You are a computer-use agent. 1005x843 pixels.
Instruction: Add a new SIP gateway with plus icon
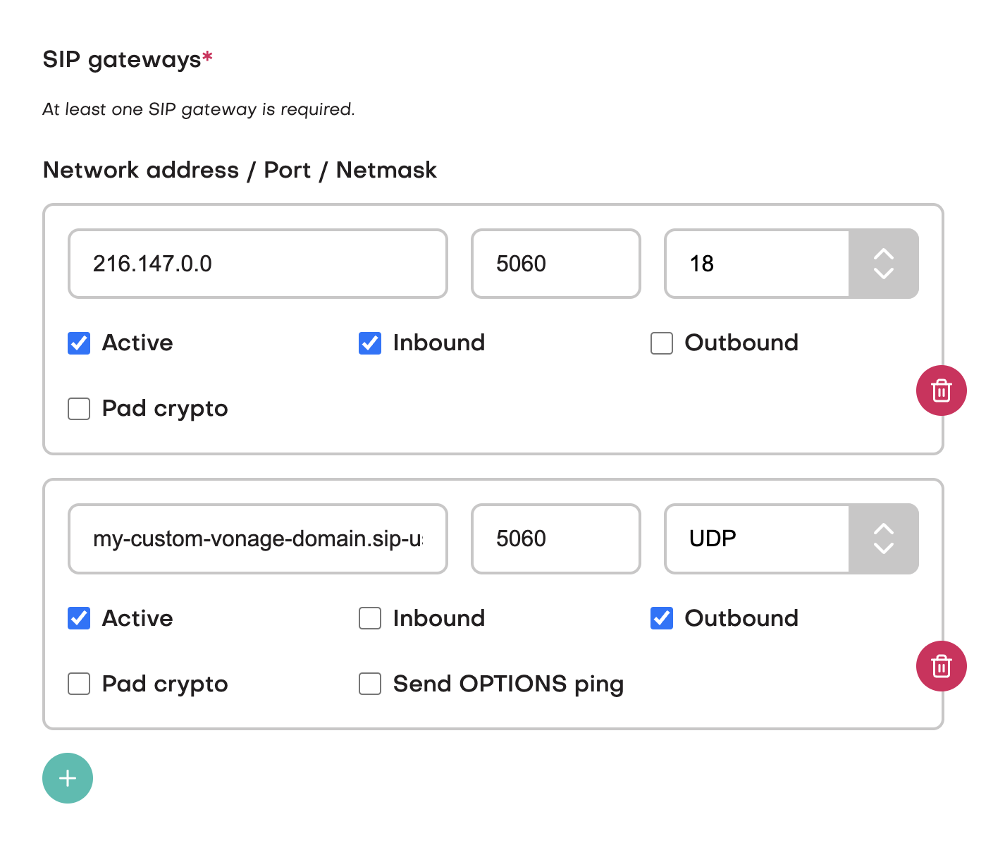click(68, 778)
